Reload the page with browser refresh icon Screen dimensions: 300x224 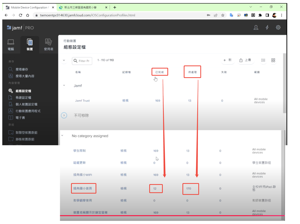(x=21, y=15)
